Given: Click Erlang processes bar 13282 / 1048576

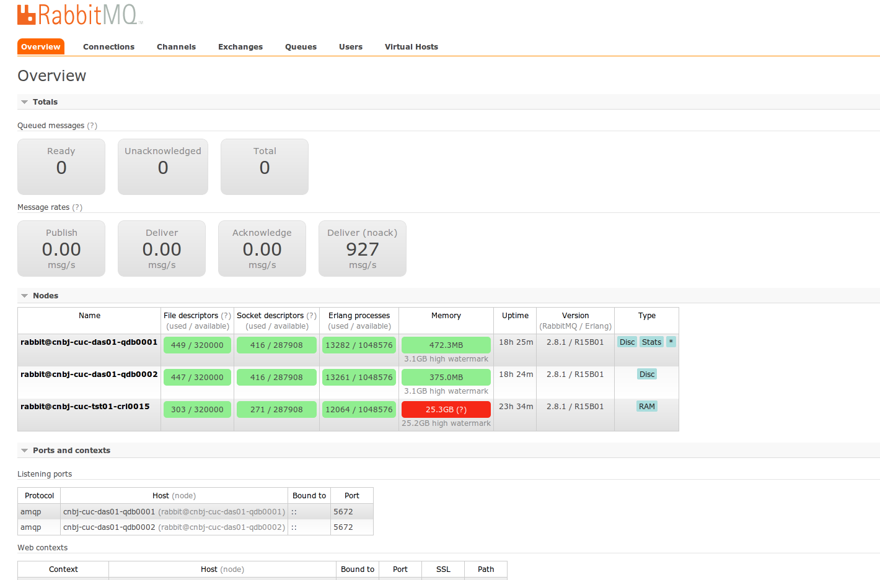Looking at the screenshot, I should coord(359,345).
